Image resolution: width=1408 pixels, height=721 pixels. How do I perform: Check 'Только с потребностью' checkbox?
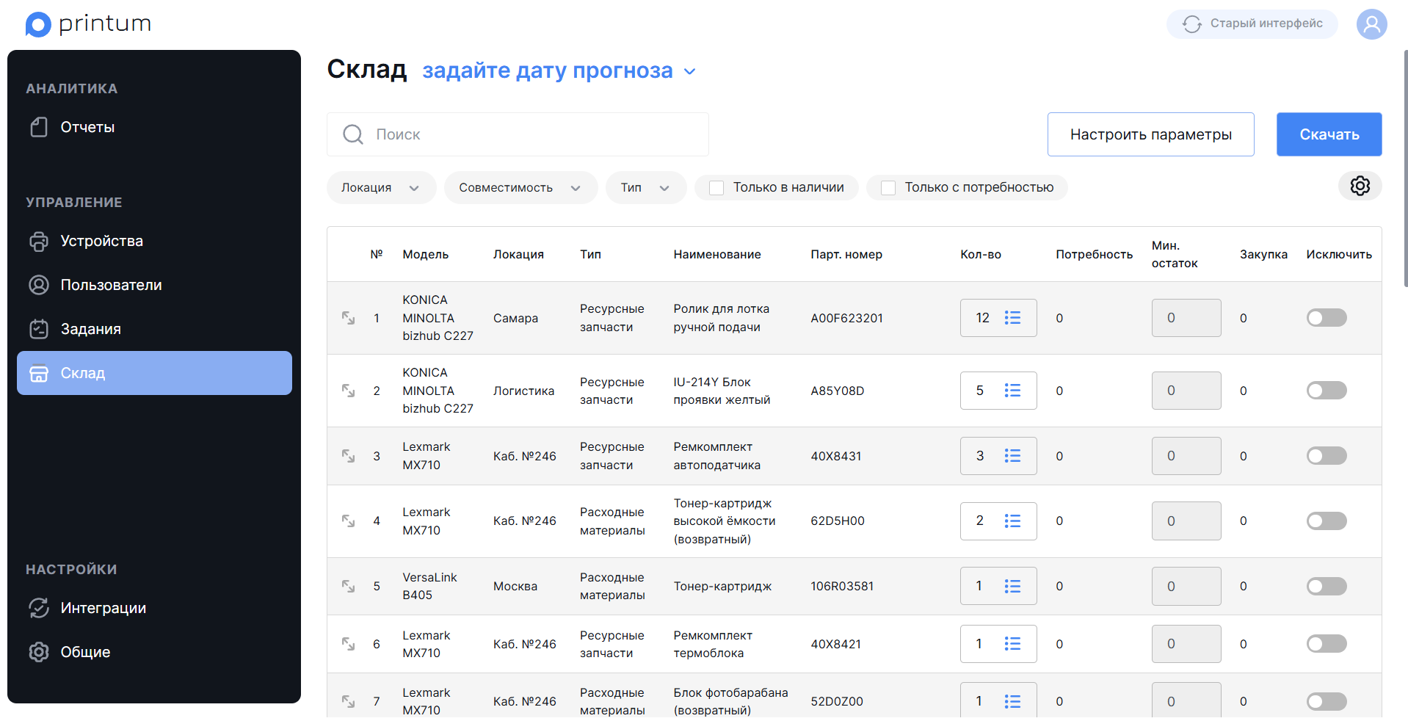coord(888,188)
